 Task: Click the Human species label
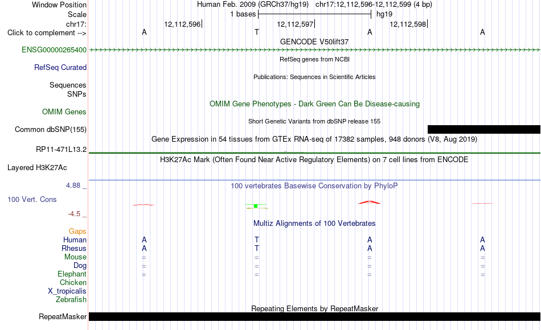(75, 240)
